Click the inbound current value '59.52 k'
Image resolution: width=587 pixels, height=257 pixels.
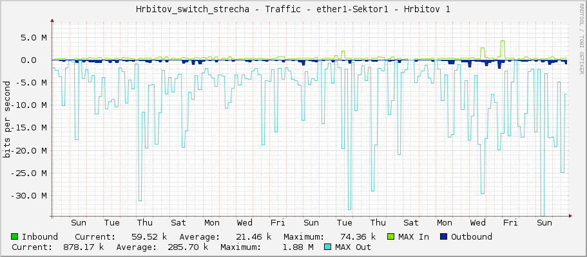pos(149,236)
